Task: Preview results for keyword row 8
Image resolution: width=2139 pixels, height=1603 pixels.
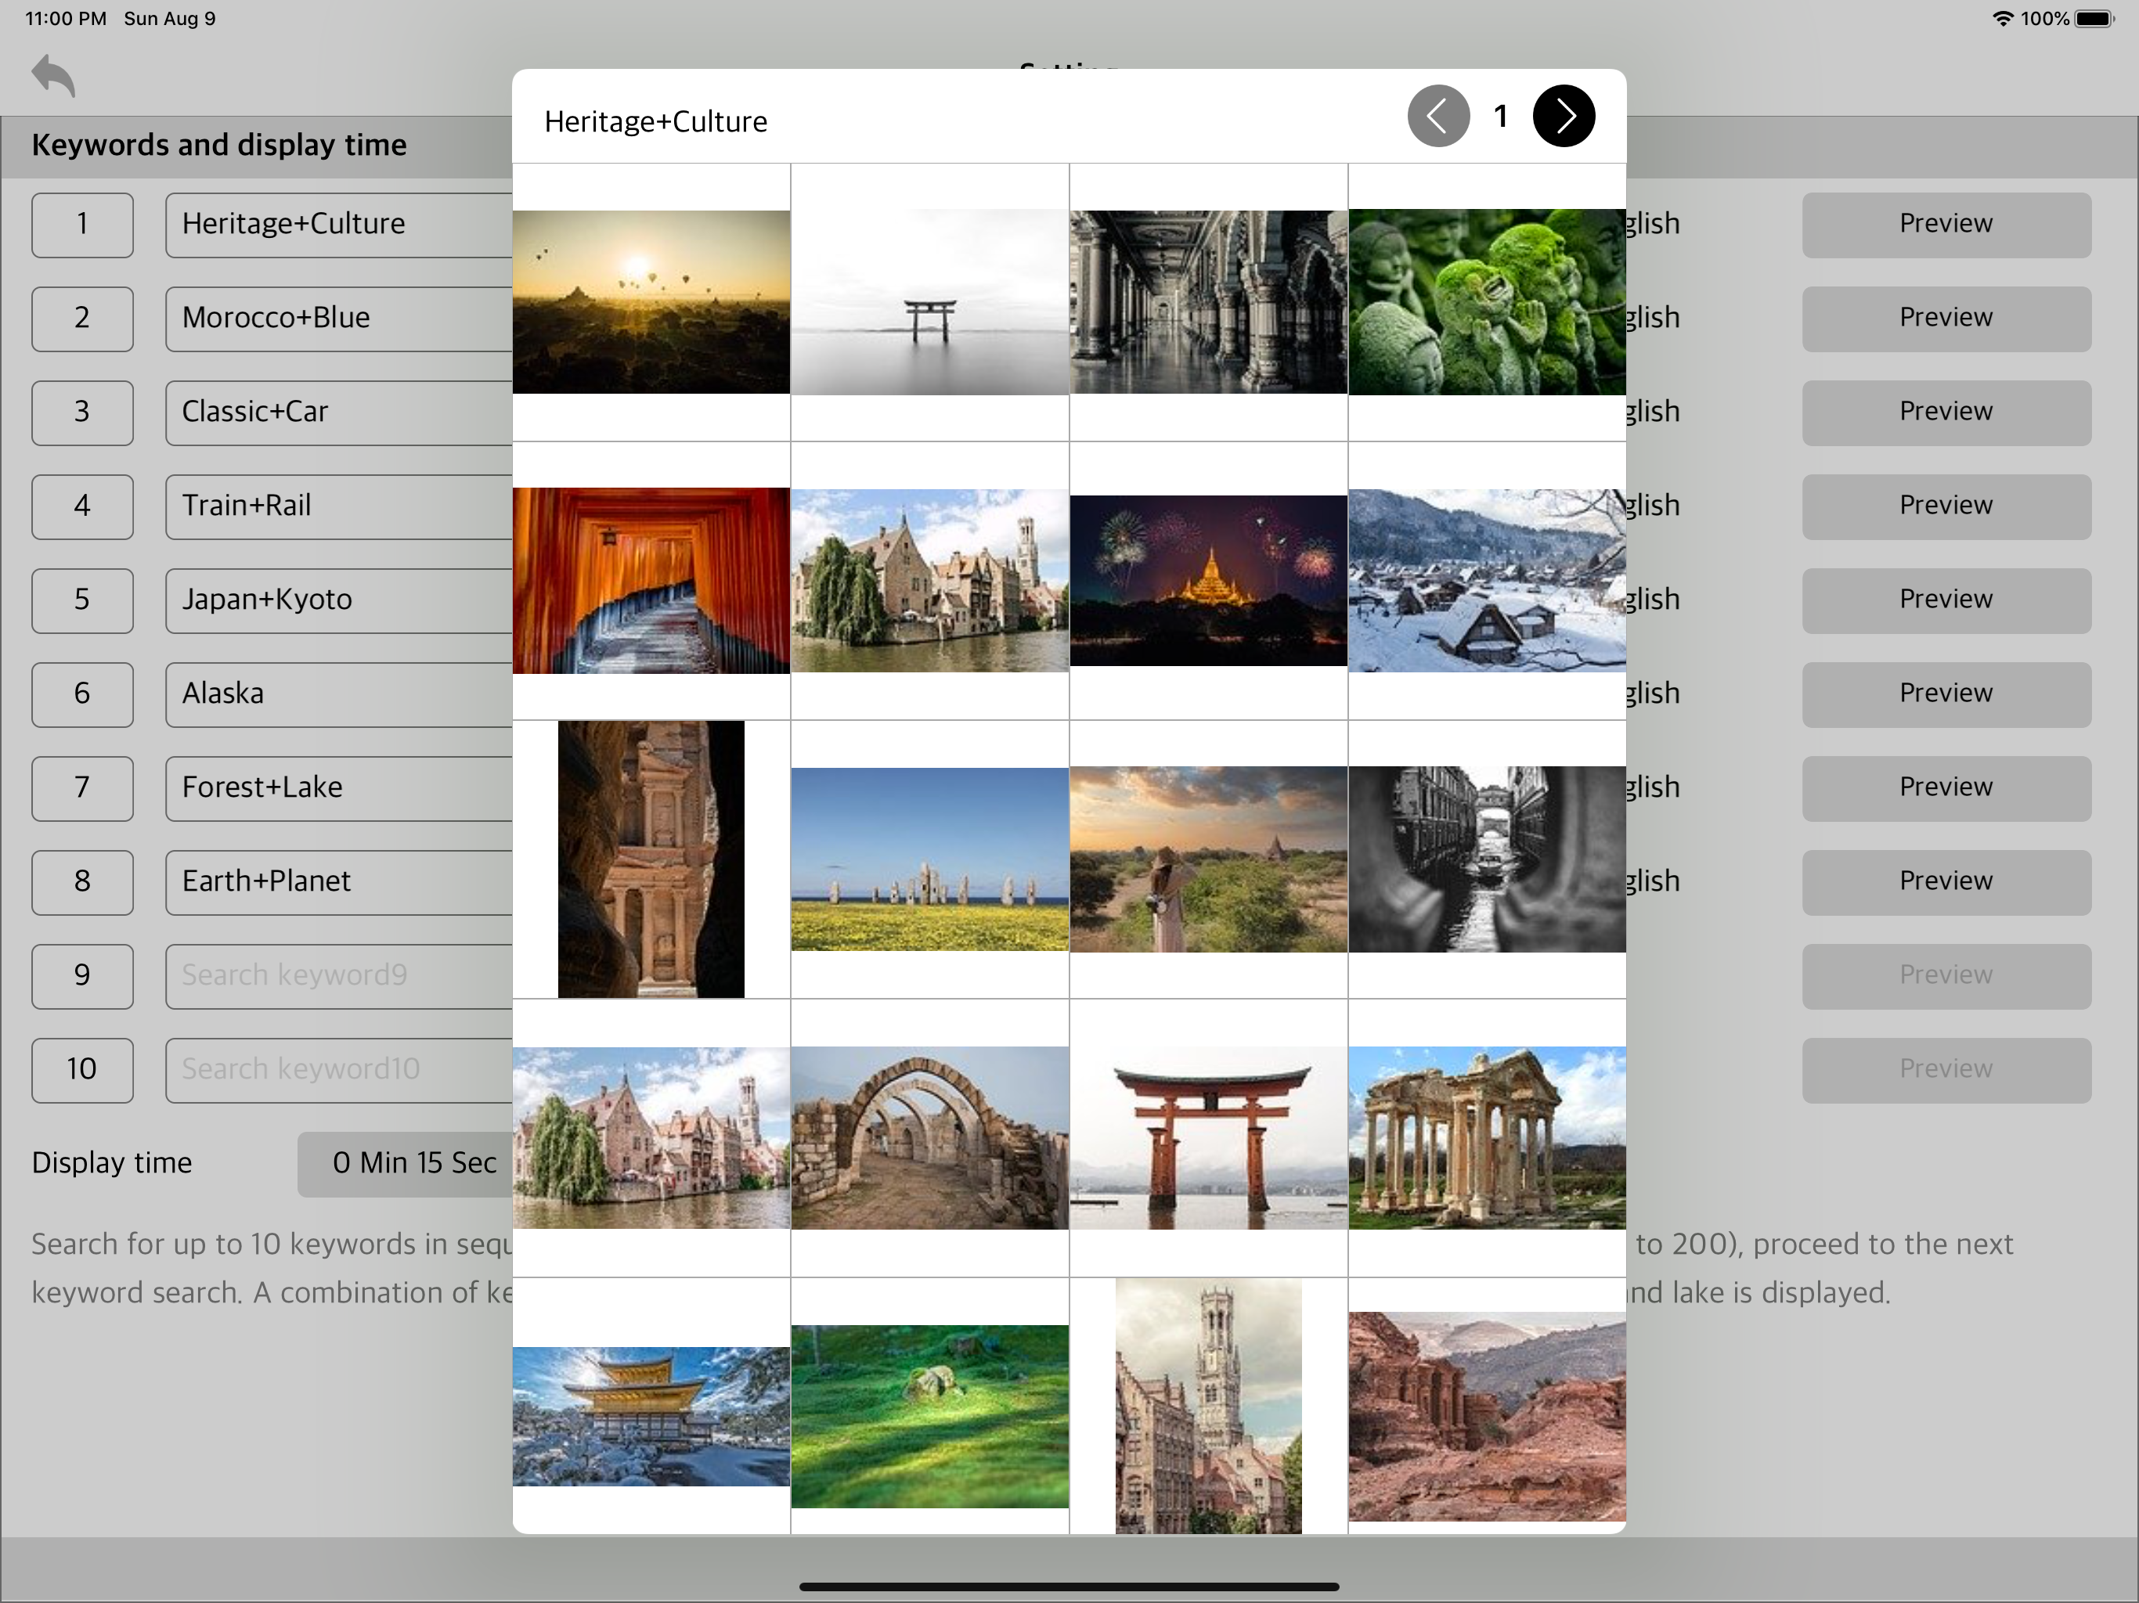Action: 1946,882
